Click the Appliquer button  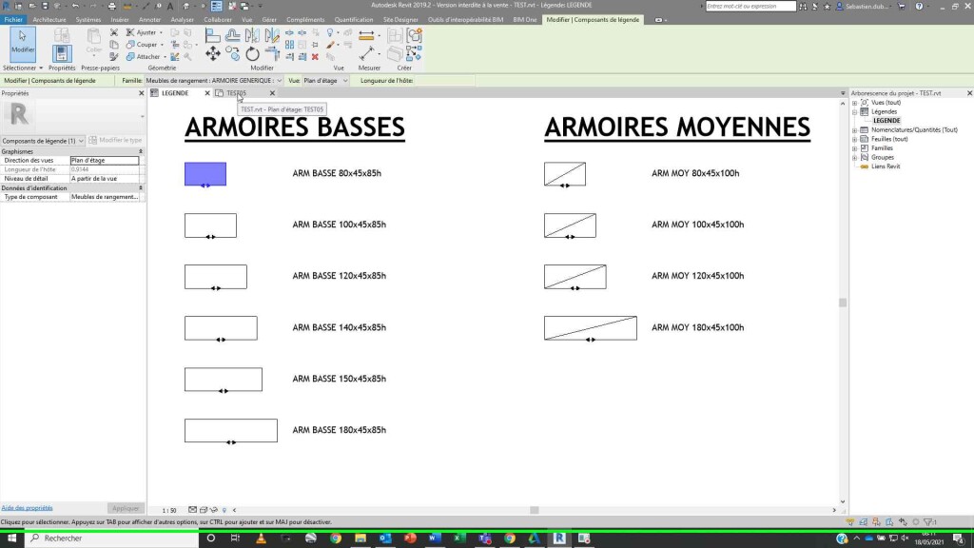pos(126,508)
